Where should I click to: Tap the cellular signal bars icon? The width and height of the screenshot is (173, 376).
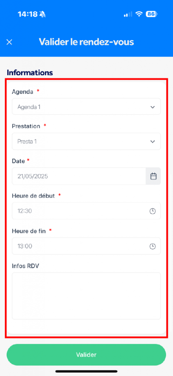(128, 14)
